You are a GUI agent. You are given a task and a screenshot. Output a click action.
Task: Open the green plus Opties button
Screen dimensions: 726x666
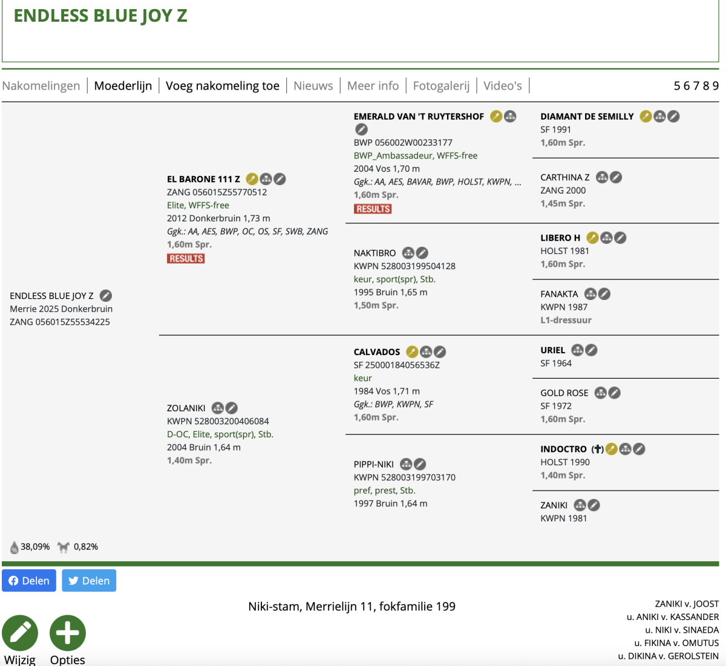coord(68,633)
